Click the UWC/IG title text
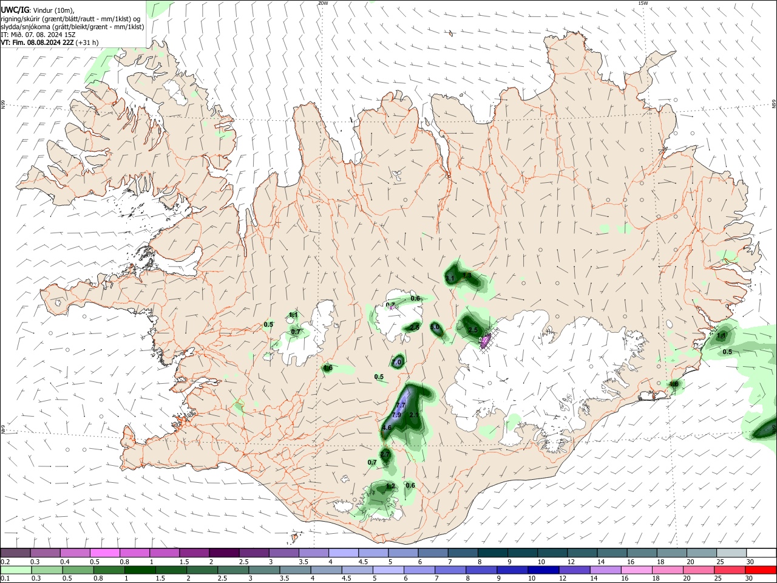777x583 pixels. (15, 10)
